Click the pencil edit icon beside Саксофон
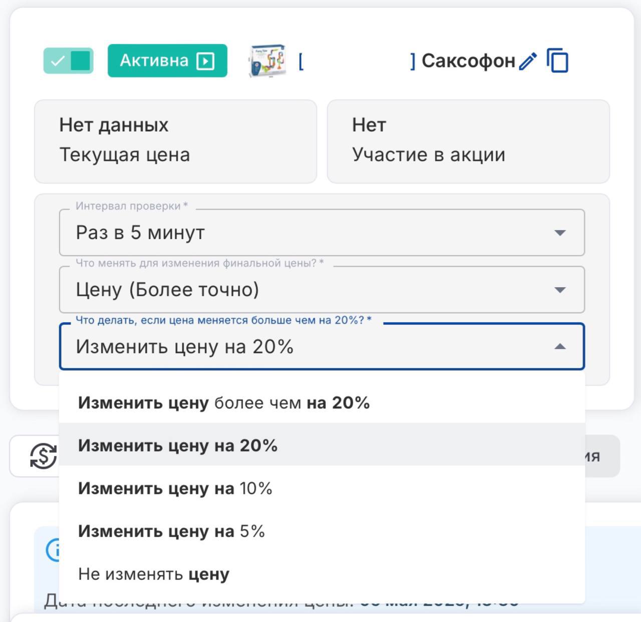The height and width of the screenshot is (622, 641). pos(528,61)
